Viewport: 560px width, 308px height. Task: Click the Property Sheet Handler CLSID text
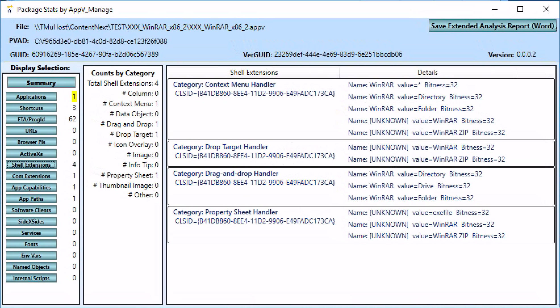[x=255, y=221]
